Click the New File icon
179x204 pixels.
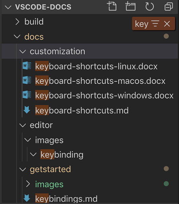pyautogui.click(x=112, y=6)
